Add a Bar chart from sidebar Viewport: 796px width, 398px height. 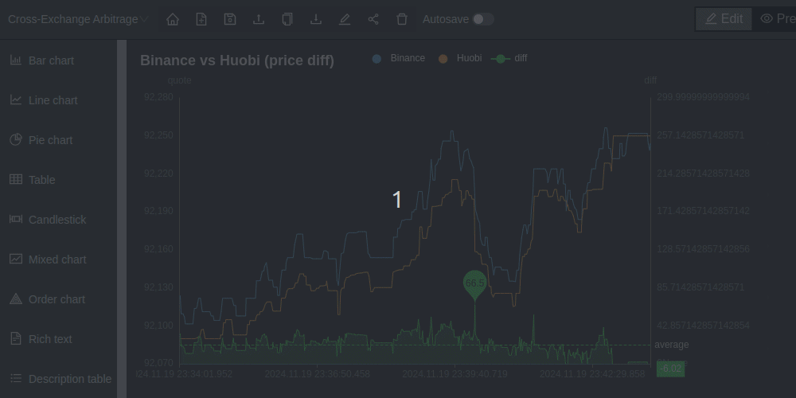(51, 60)
